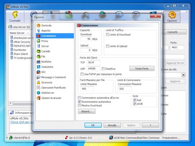Check Connessione automatica all'avvio

coord(79,98)
